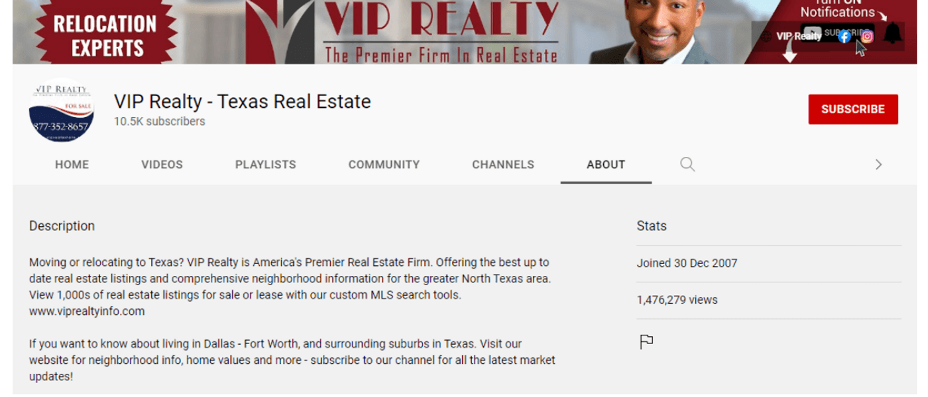
Task: Click the notification bell in banner
Action: point(893,32)
